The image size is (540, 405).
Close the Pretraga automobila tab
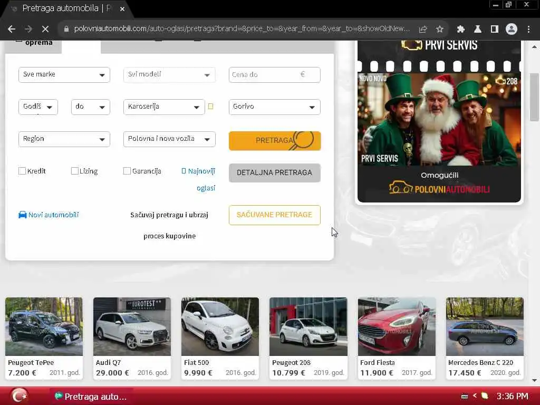pos(122,9)
